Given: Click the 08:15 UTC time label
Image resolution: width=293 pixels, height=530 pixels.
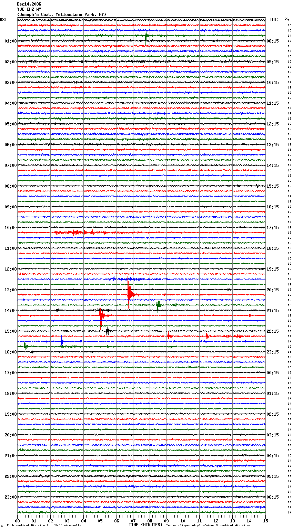Looking at the screenshot, I should tap(273, 41).
